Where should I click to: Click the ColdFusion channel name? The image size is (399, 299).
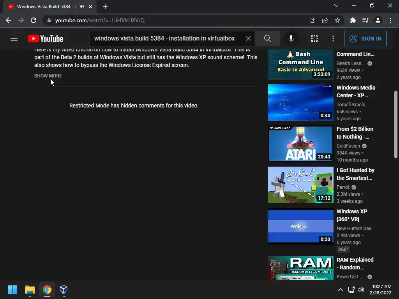348,146
